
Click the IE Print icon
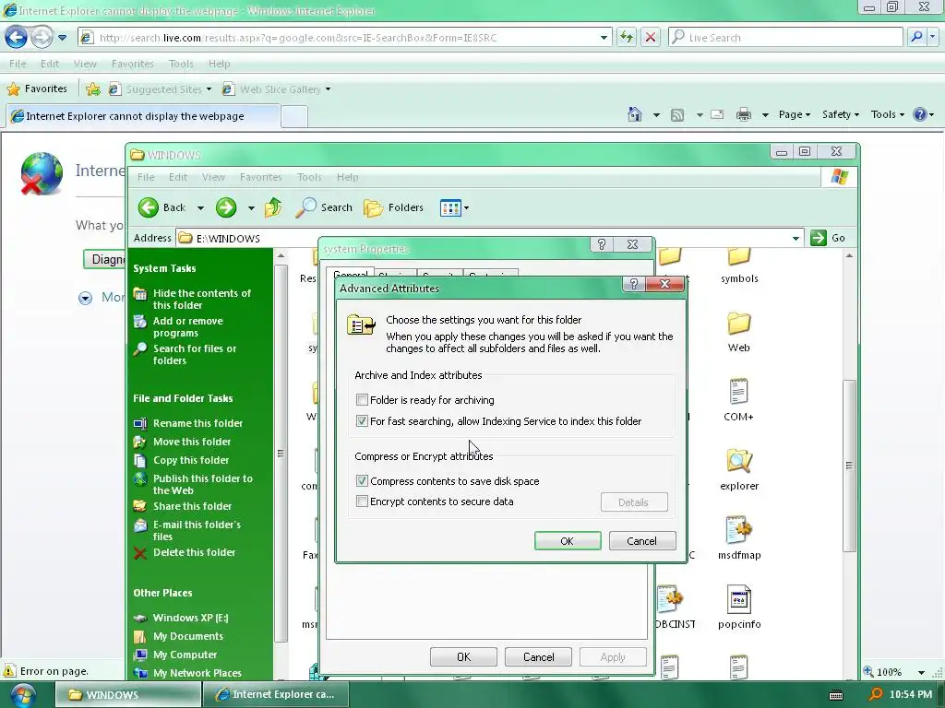pos(744,114)
